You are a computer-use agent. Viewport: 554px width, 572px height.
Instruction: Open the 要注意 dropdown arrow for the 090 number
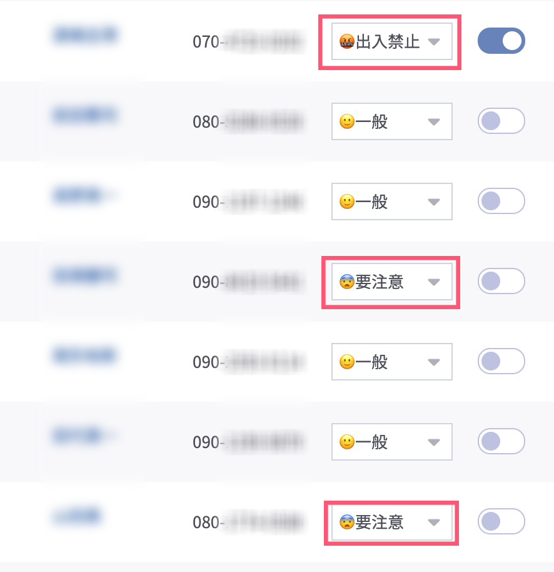click(x=434, y=282)
